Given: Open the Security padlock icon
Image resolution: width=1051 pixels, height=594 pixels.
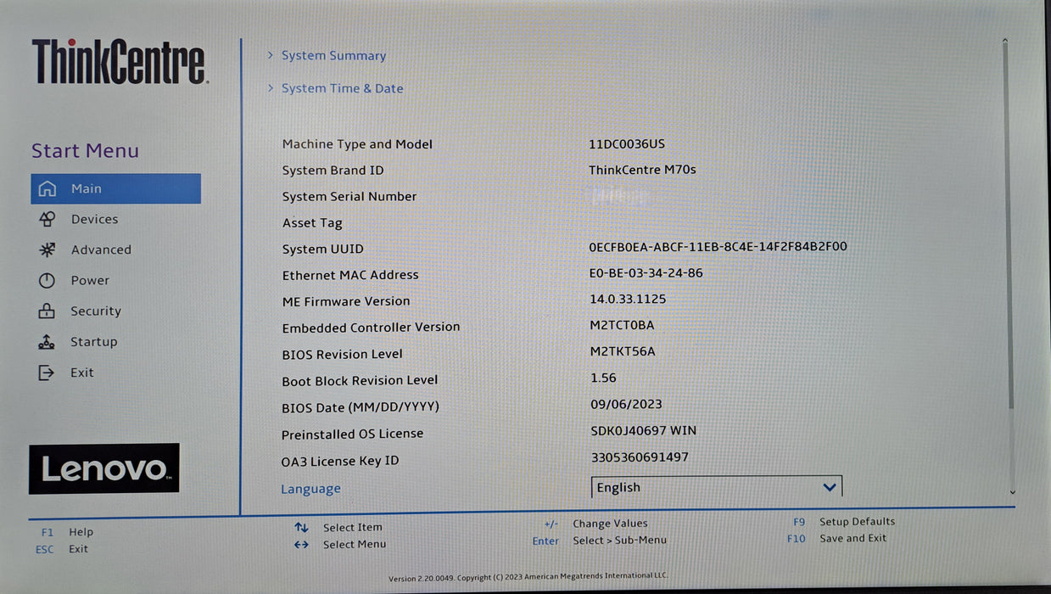Looking at the screenshot, I should (47, 311).
